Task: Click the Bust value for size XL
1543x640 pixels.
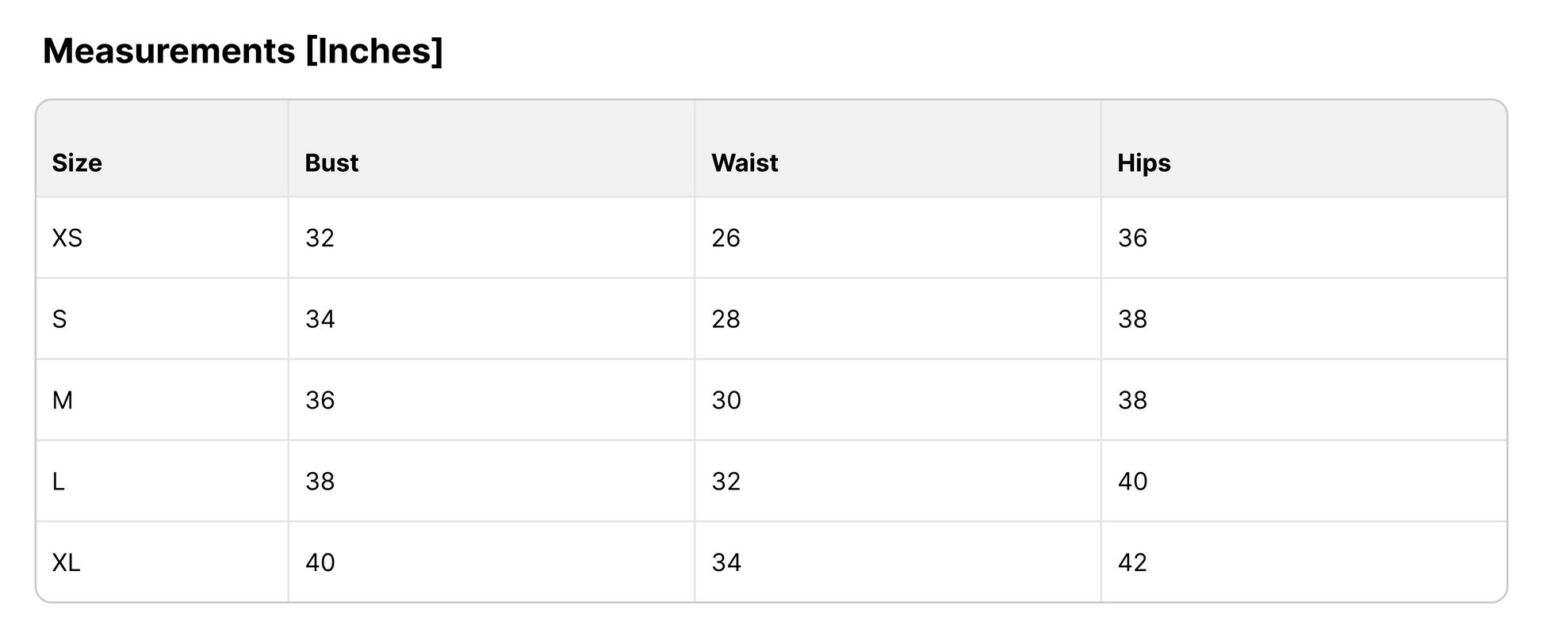Action: tap(320, 563)
